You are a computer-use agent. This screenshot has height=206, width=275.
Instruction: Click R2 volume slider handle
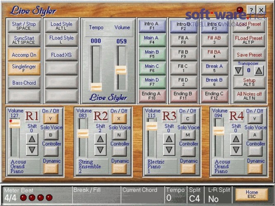(x=83, y=133)
